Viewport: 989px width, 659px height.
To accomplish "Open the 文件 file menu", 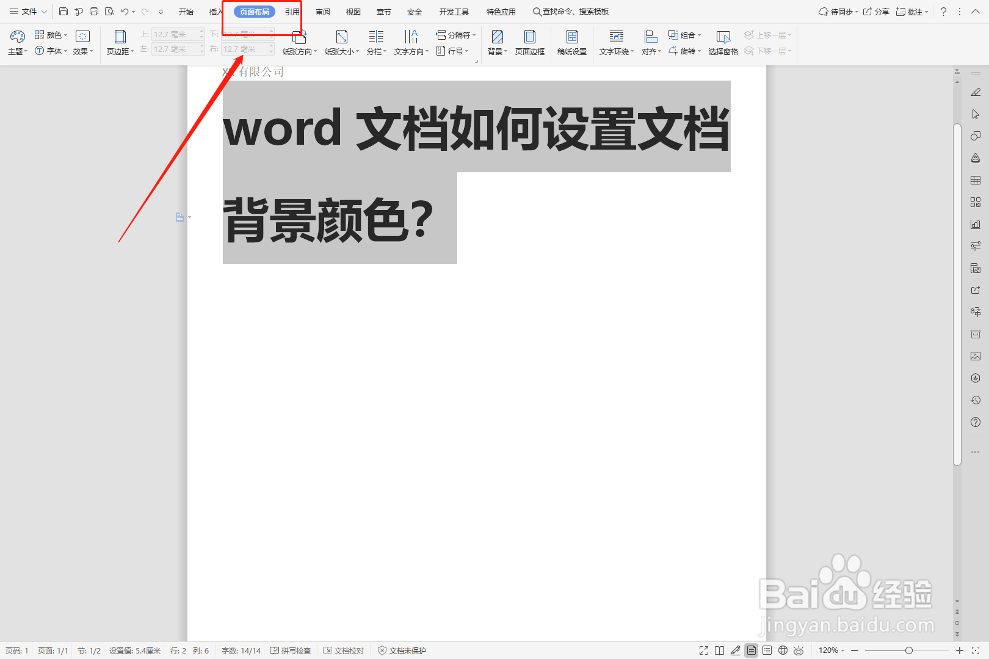I will tap(28, 12).
